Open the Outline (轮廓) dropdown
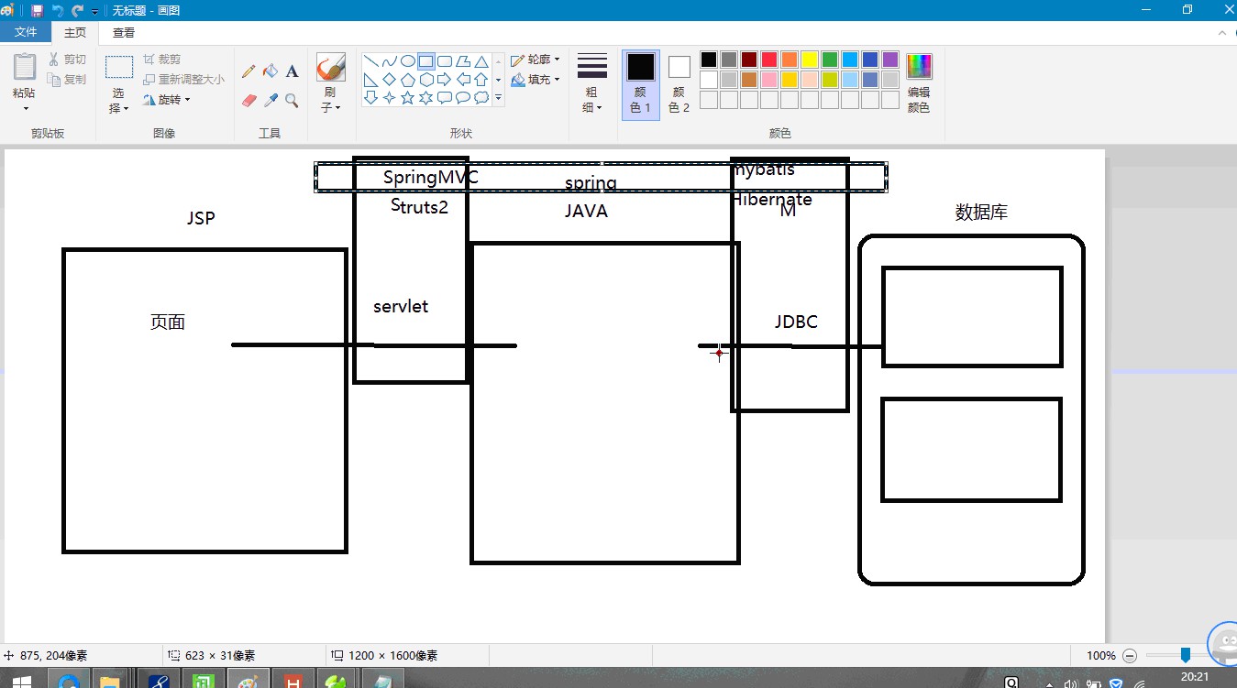Viewport: 1237px width, 688px height. tap(536, 60)
